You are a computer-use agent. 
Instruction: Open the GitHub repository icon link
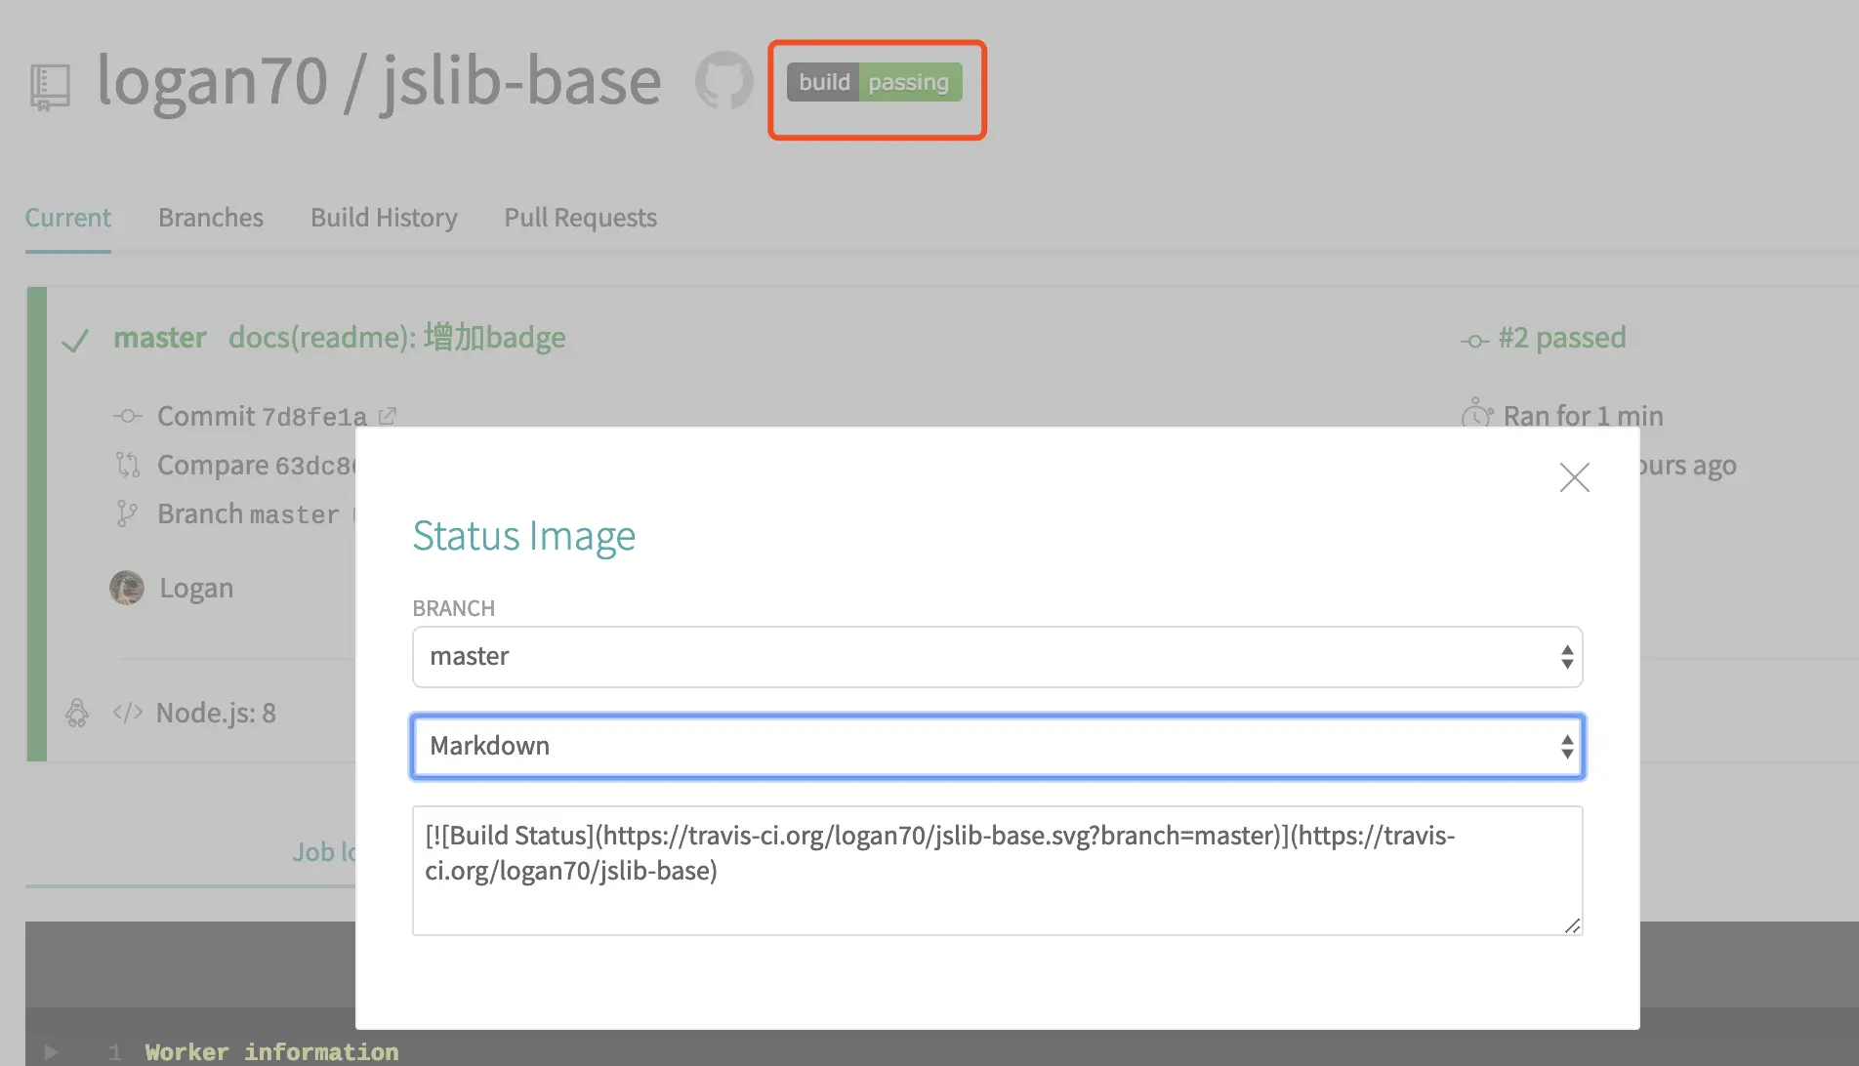coord(723,81)
